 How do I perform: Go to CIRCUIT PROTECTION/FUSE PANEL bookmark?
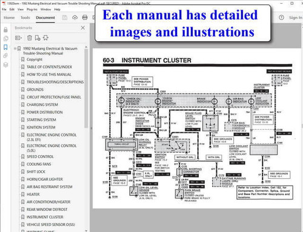[x=54, y=97]
